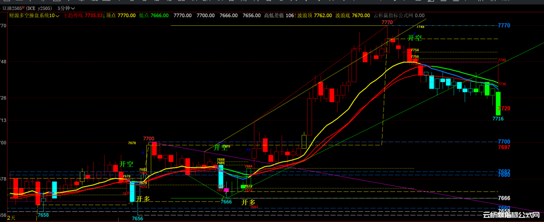544x222 pixels.
Task: Click the 波浪底 7670.00 readout
Action: coord(353,15)
